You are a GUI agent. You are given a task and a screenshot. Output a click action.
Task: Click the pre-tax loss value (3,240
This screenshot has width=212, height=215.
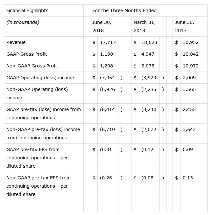pyautogui.click(x=149, y=109)
